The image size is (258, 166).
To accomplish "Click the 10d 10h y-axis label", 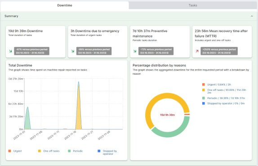I will [18, 91].
